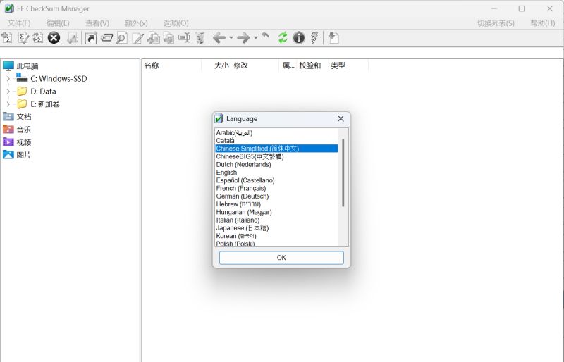The image size is (564, 362).
Task: Click the Language list vertical scrollbar thumb
Action: [x=343, y=173]
